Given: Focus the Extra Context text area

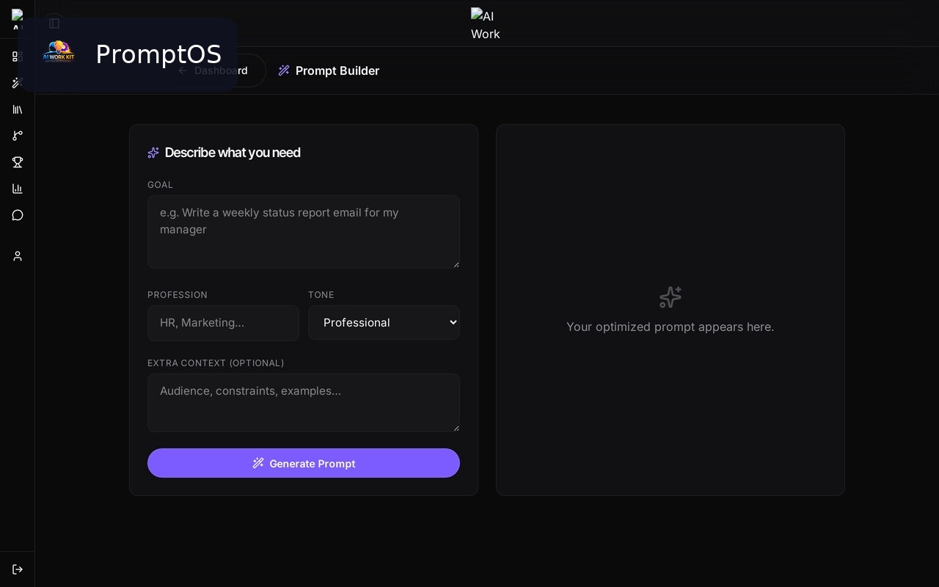Looking at the screenshot, I should [x=304, y=403].
